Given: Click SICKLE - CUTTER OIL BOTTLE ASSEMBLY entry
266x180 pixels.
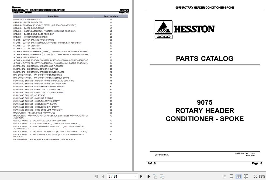Looking at the screenshot, I should pyautogui.click(x=50, y=63).
